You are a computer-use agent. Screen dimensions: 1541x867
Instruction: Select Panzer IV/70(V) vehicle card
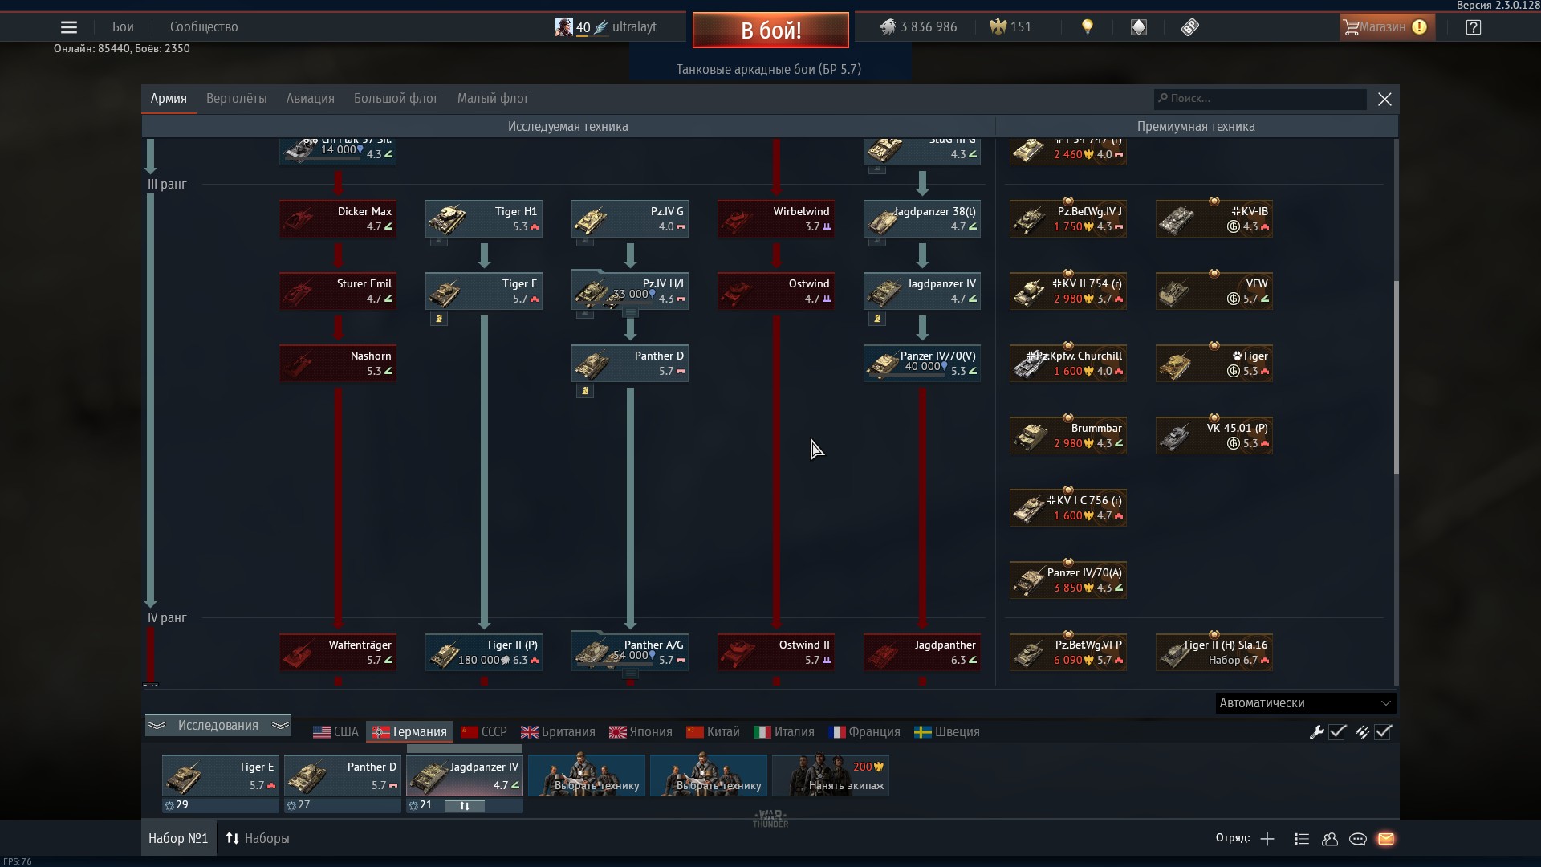[922, 364]
